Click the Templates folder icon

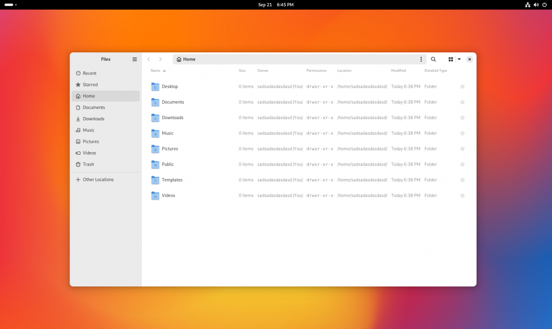(155, 180)
